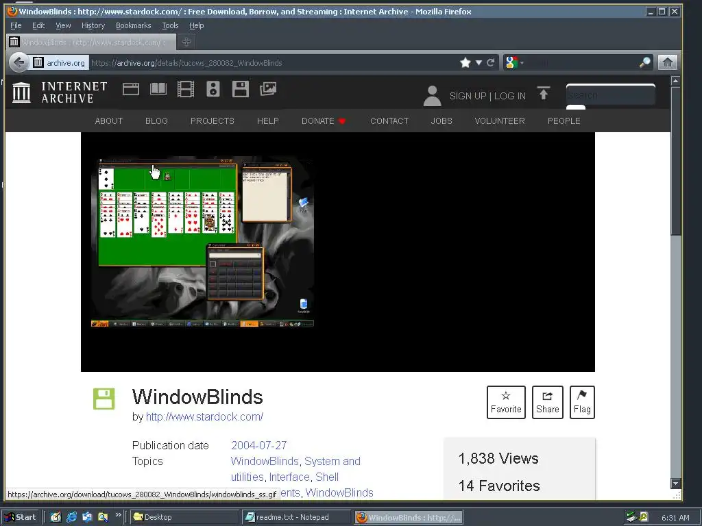Image resolution: width=702 pixels, height=526 pixels.
Task: Reload the page with refresh icon
Action: click(491, 62)
